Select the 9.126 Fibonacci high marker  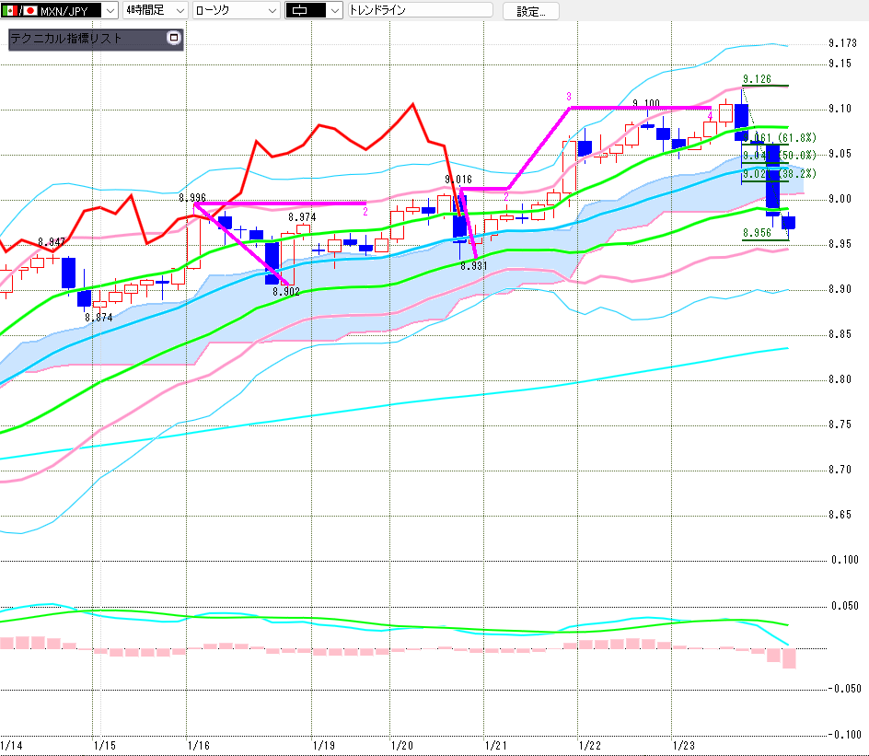[x=757, y=79]
